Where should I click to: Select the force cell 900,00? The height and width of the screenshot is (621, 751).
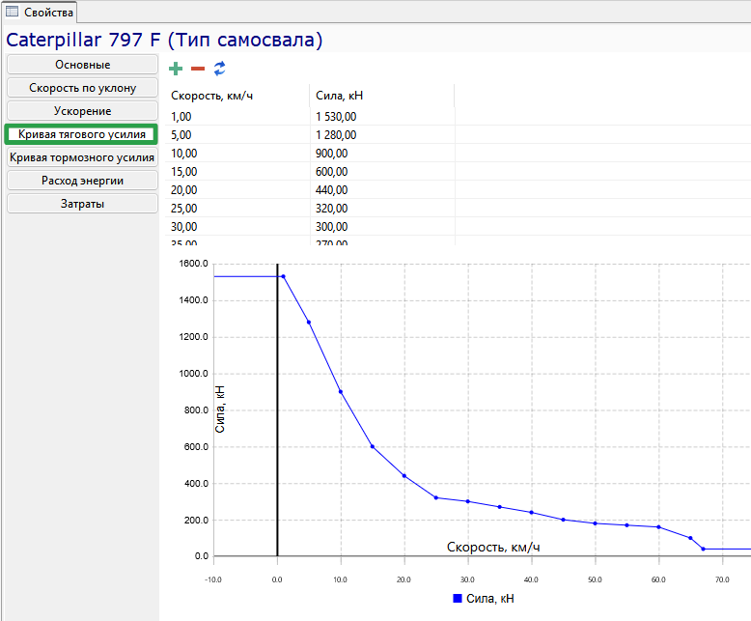pos(382,154)
